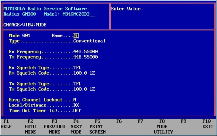Click the Enter Value. prompt message
This screenshot has height=136, width=217.
127,9
